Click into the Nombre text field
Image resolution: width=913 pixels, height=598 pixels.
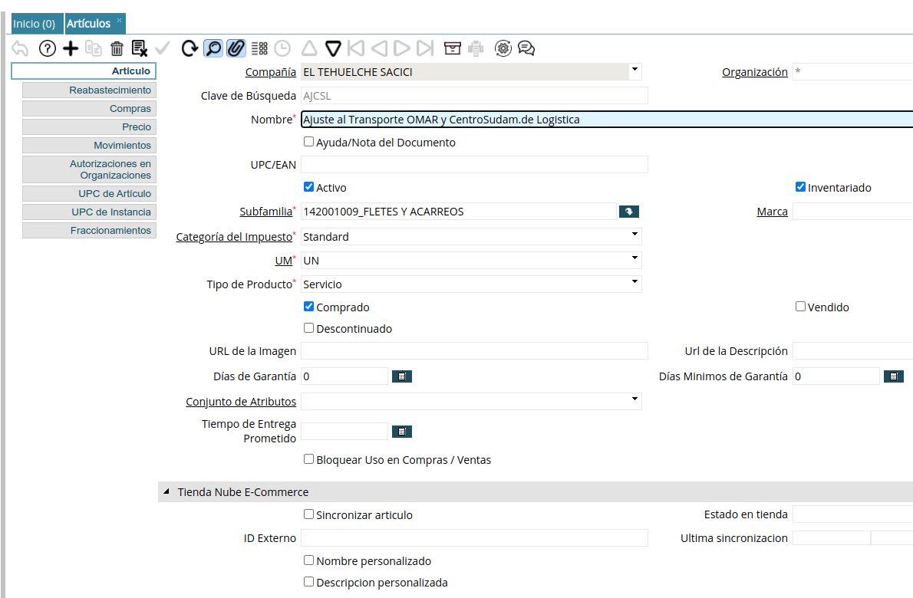click(607, 120)
